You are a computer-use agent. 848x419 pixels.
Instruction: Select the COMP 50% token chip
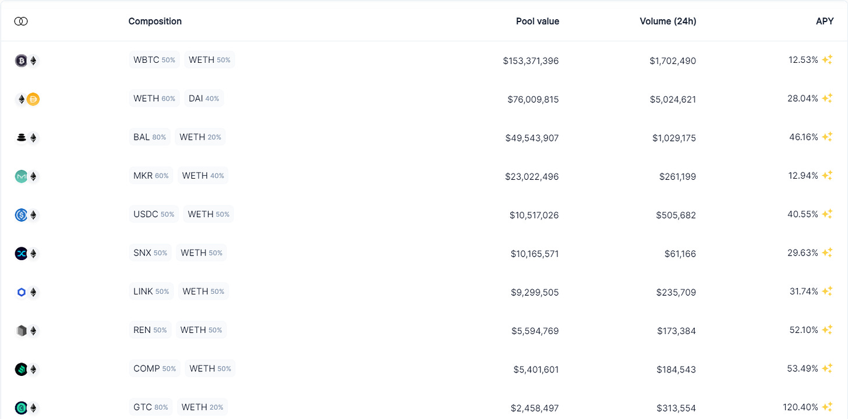(x=155, y=369)
